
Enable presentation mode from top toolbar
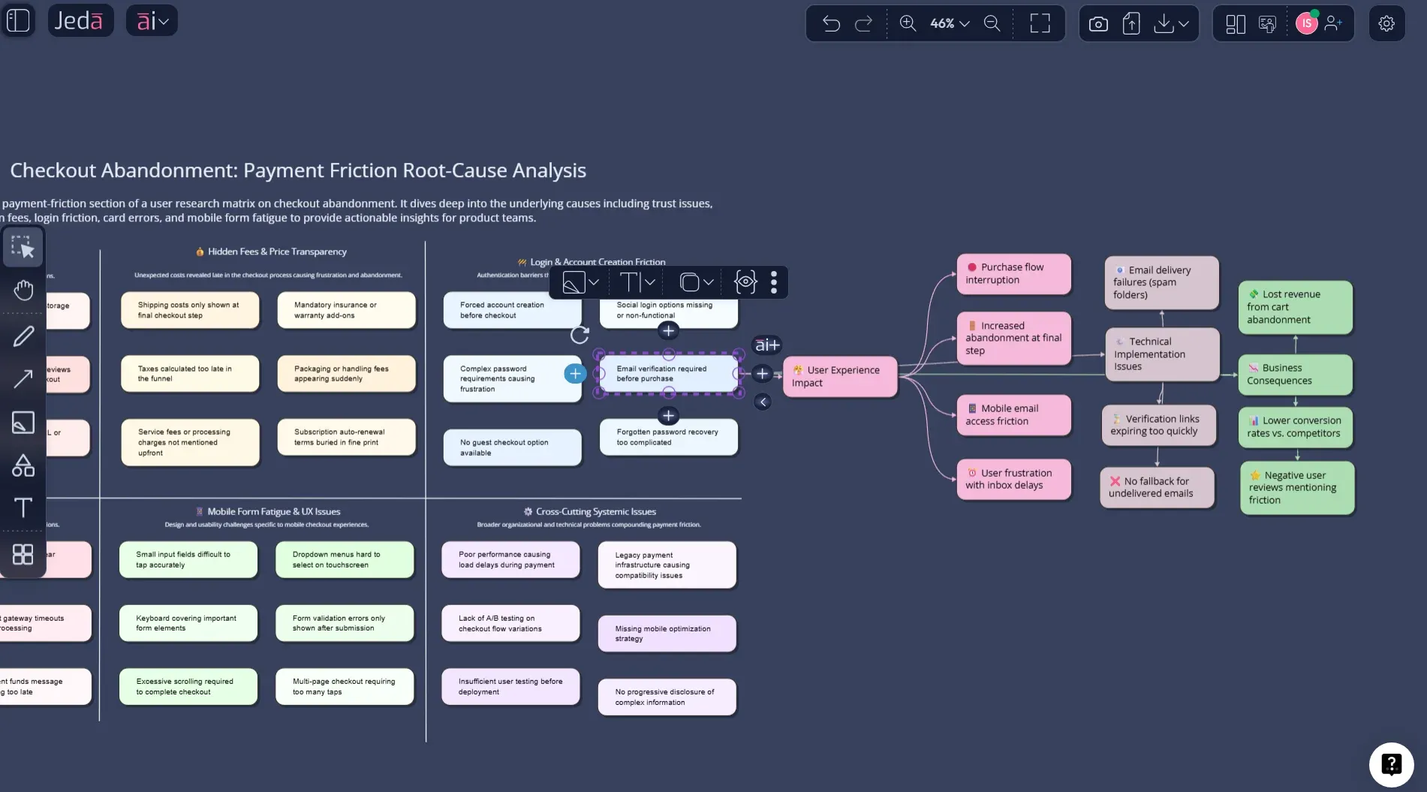pos(1268,23)
